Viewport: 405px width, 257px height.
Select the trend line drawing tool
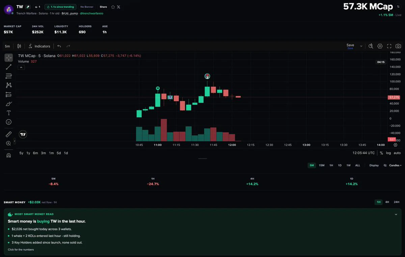(9, 67)
